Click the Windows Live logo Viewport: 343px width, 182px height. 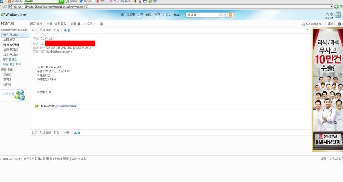tap(14, 15)
